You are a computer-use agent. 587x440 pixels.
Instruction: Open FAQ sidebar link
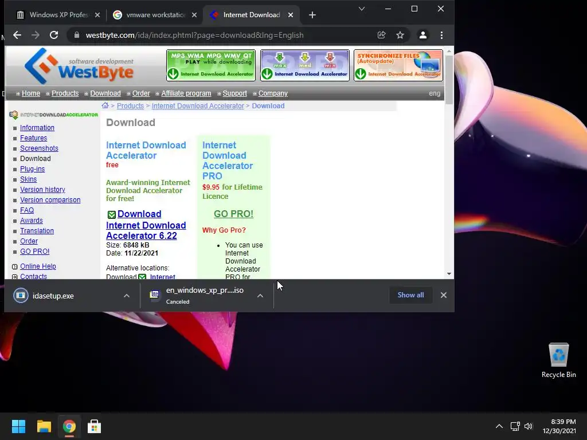click(x=26, y=210)
